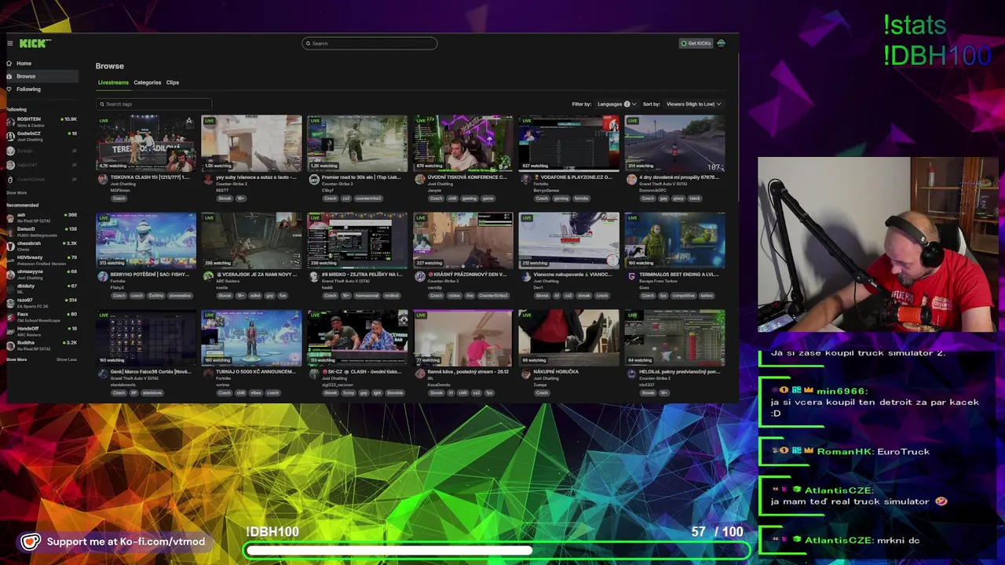Click Slovak tag under RESTT stream
The image size is (1005, 565).
tap(225, 199)
